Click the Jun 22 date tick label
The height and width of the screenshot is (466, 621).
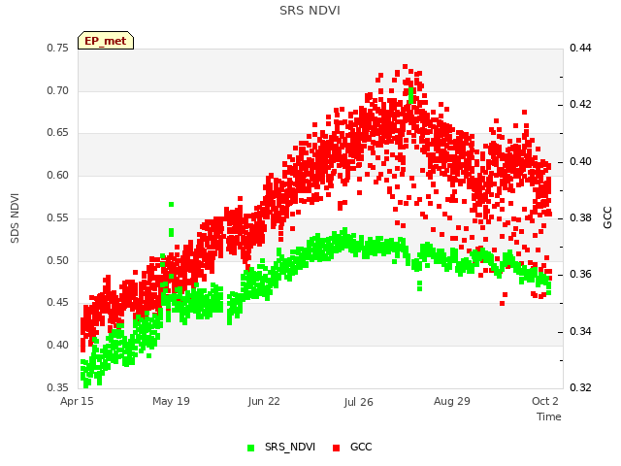click(x=264, y=401)
